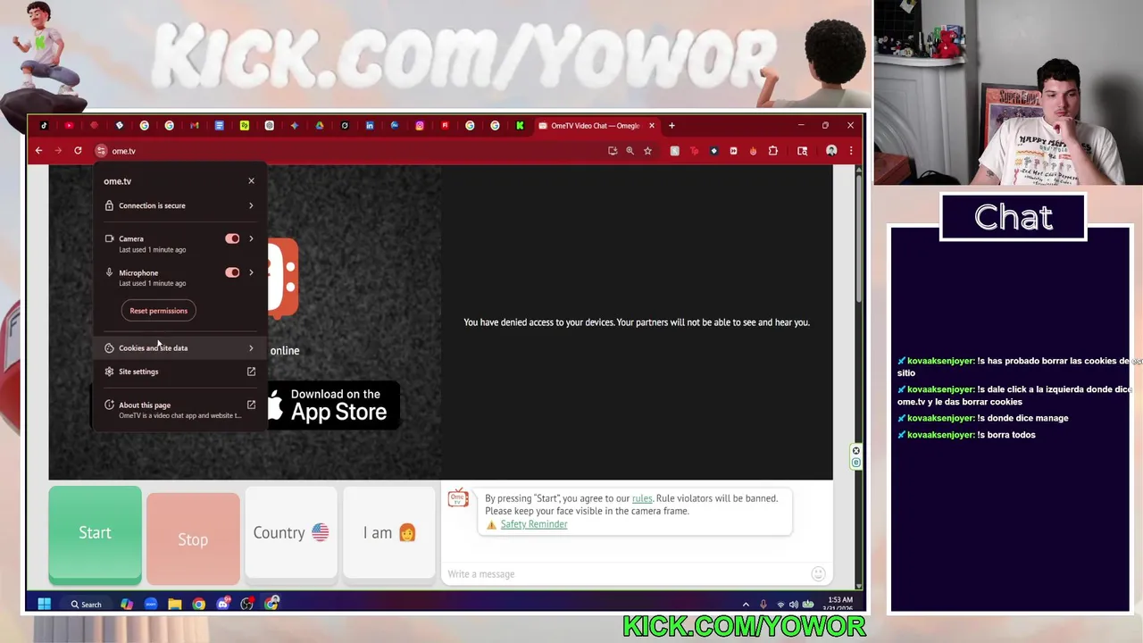Image resolution: width=1143 pixels, height=643 pixels.
Task: Open the Chrome three-dot menu
Action: tap(850, 151)
